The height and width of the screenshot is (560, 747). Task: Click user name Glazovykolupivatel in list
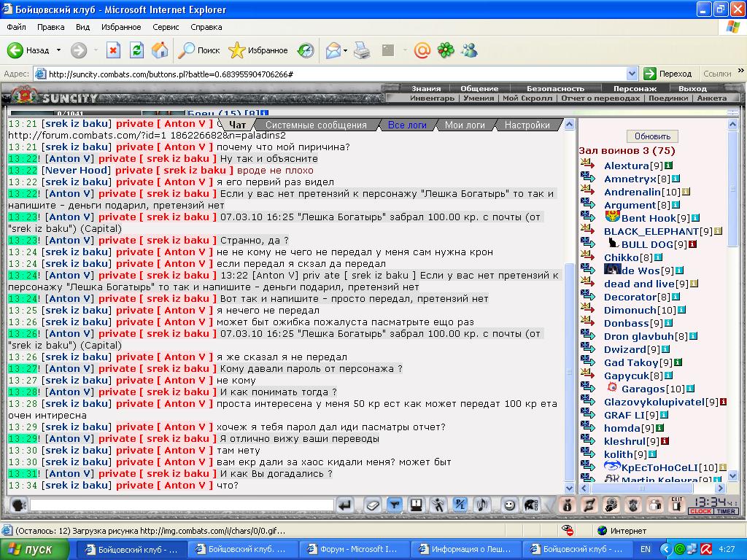654,402
